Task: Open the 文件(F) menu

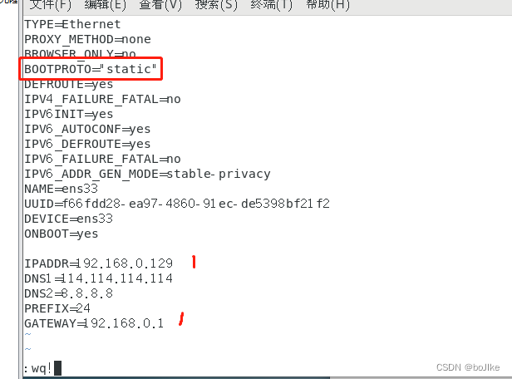Action: tap(50, 5)
